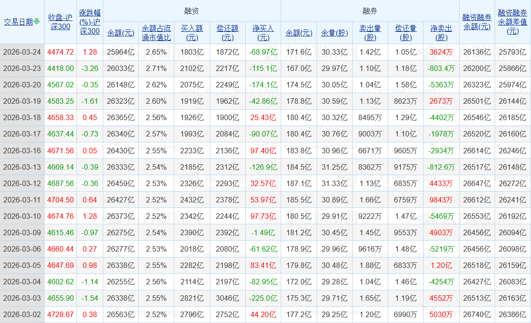This screenshot has height=323, width=531.
Task: Click repay volume 8623万
Action: [x=405, y=101]
